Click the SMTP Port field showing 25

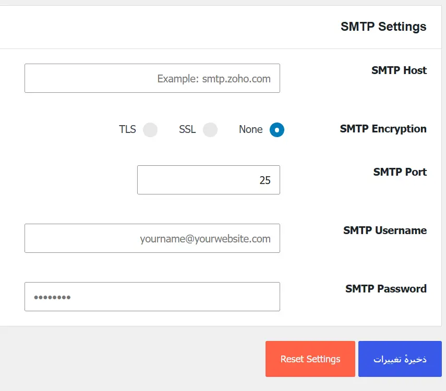[x=209, y=180]
